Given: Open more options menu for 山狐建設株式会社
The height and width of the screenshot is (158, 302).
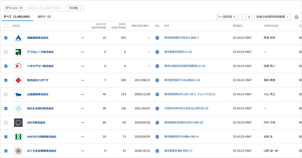Looking at the screenshot, I should pyautogui.click(x=83, y=94).
